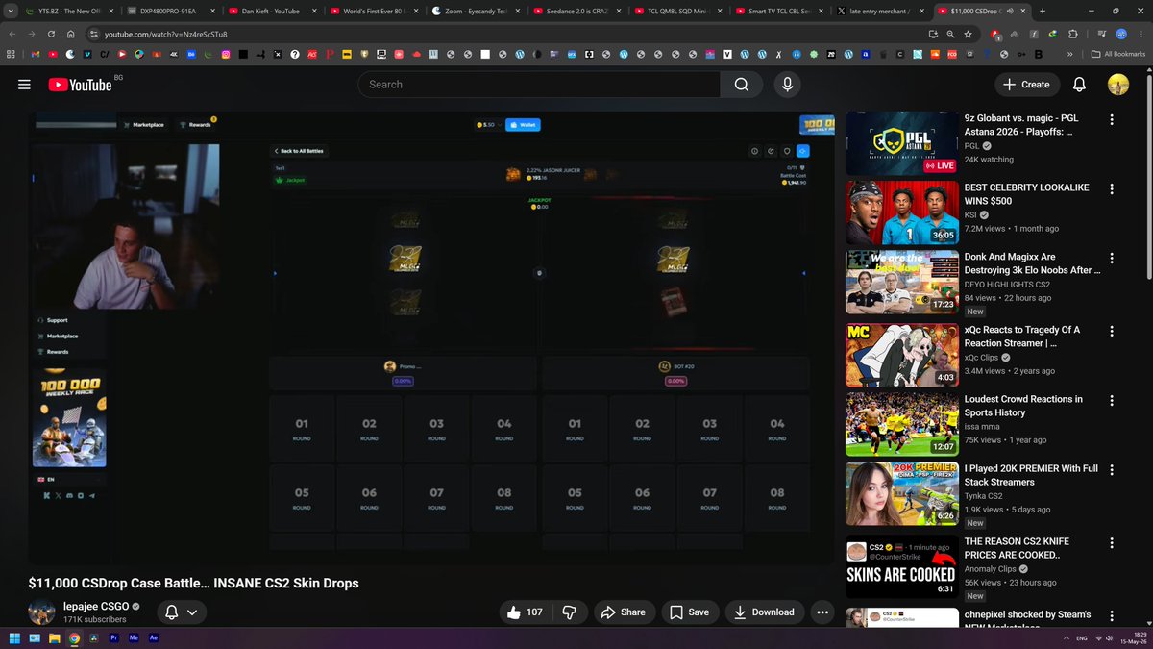This screenshot has width=1153, height=649.
Task: Like the video with thumbs up
Action: pos(525,612)
